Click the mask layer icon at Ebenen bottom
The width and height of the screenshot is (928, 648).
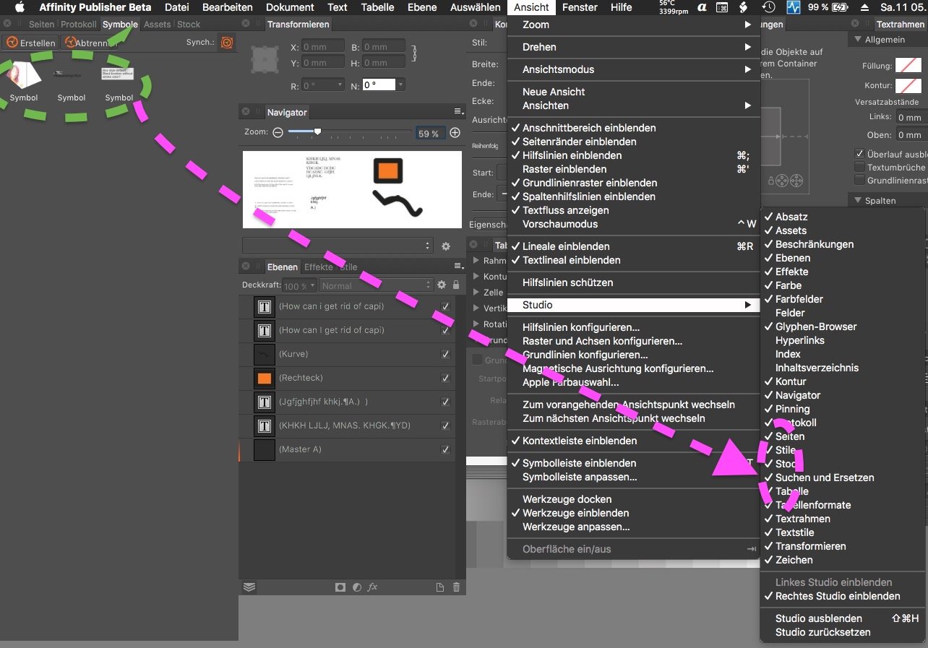point(340,587)
